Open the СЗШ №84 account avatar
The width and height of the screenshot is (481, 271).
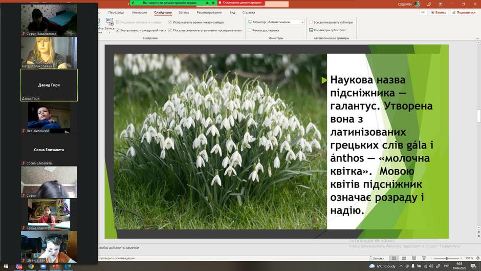pyautogui.click(x=417, y=4)
